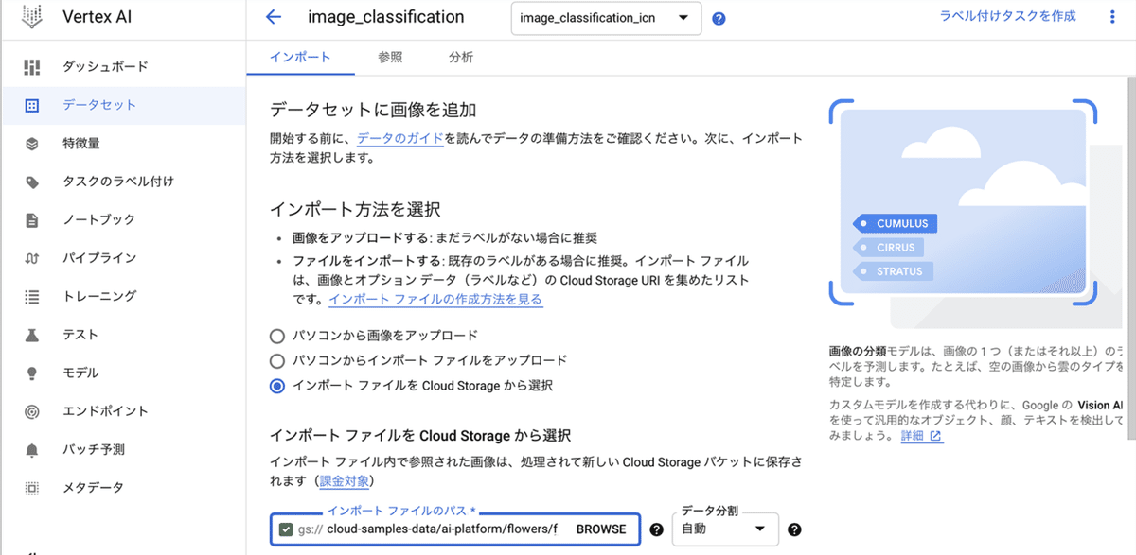Open メタデータ in the sidebar

pos(93,488)
